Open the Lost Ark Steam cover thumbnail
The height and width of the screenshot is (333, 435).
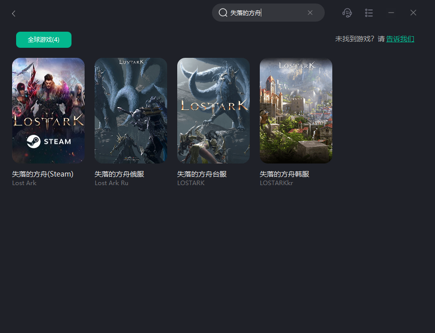(x=48, y=110)
